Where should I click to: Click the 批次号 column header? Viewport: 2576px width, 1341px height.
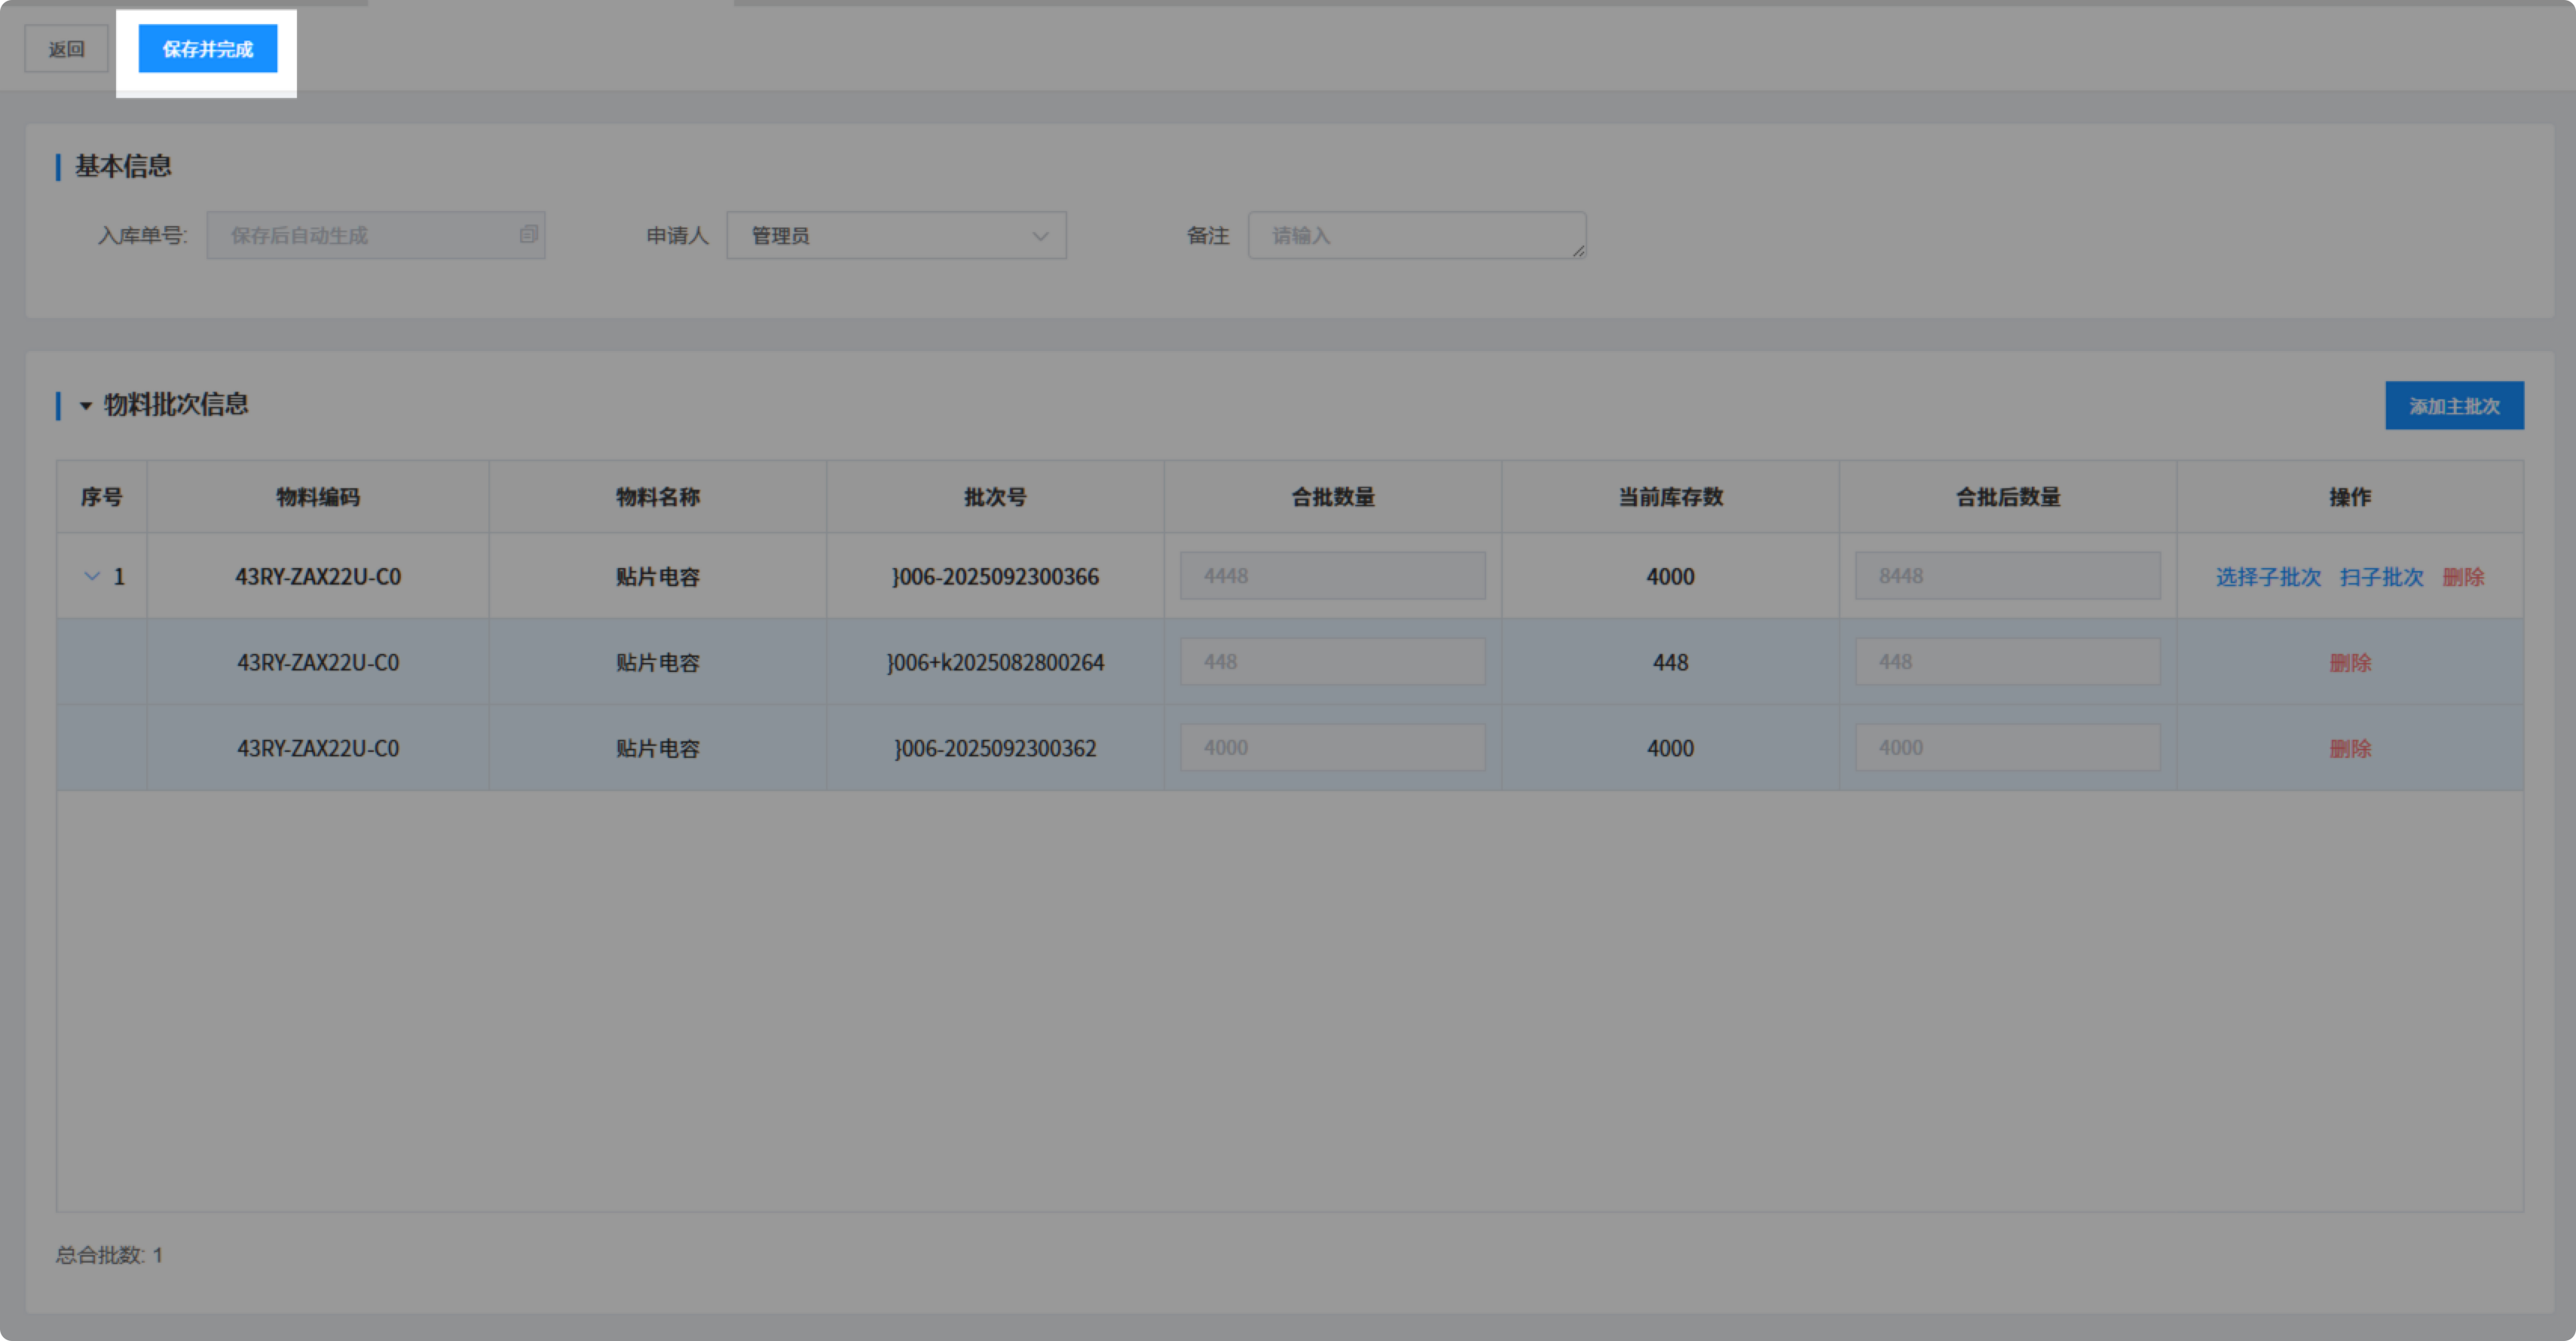[994, 498]
